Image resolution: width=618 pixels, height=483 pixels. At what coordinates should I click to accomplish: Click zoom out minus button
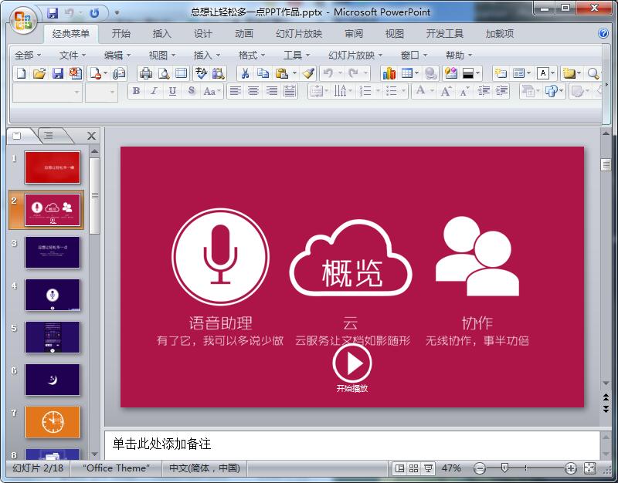coord(479,468)
